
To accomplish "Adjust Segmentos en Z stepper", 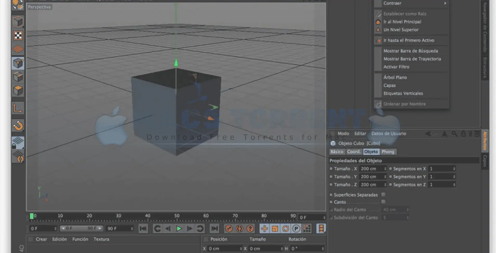I will point(454,185).
